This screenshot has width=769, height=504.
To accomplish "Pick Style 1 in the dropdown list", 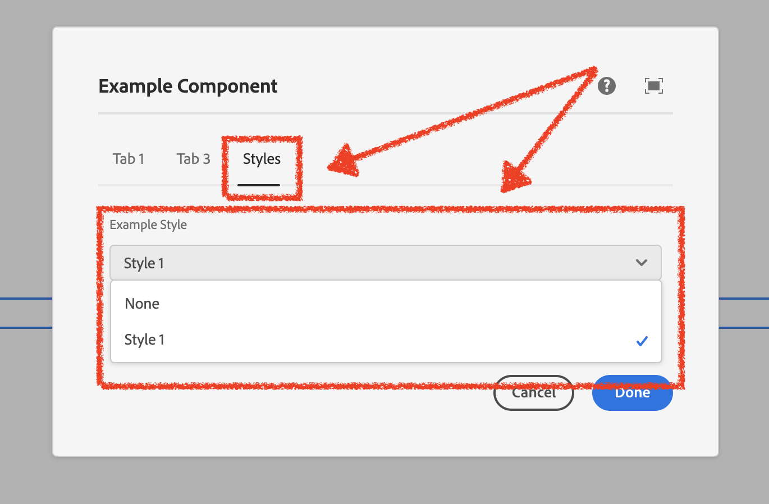I will [x=144, y=340].
